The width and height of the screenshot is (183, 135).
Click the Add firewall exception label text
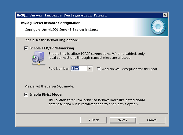(x=130, y=69)
